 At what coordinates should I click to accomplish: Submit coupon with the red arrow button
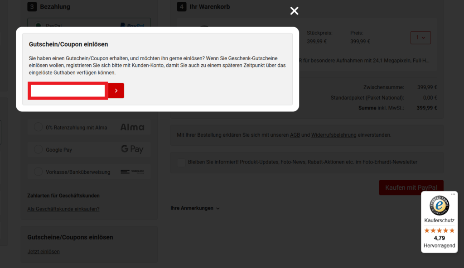[x=116, y=91]
